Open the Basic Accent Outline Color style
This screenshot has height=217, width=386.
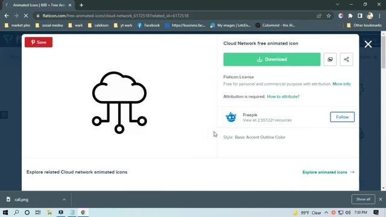(260, 137)
